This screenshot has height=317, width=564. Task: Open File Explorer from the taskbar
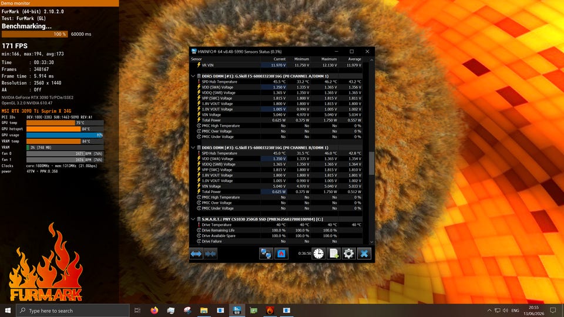pyautogui.click(x=204, y=310)
